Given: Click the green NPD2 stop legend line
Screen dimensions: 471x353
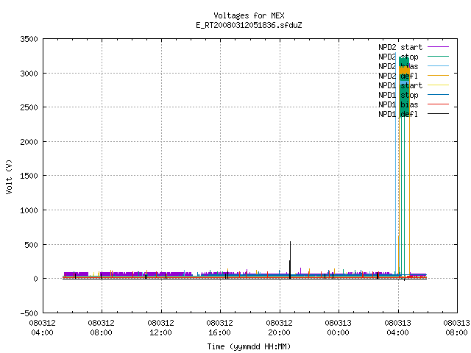Looking at the screenshot, I should pos(439,57).
